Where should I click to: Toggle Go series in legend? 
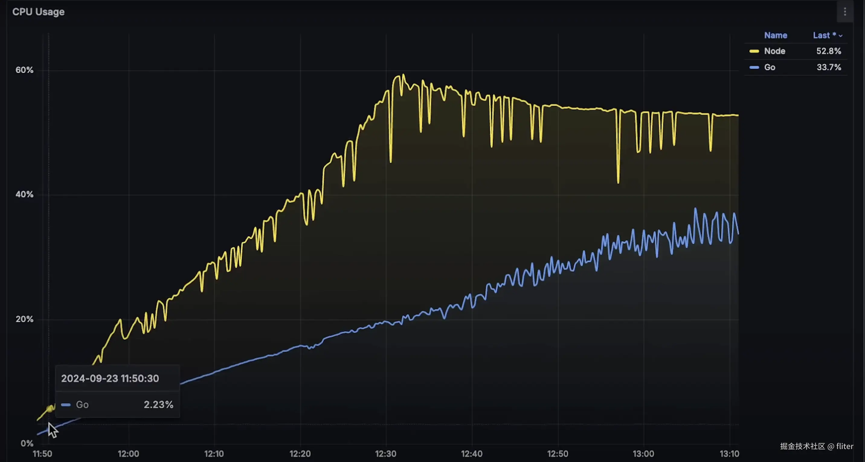coord(769,67)
